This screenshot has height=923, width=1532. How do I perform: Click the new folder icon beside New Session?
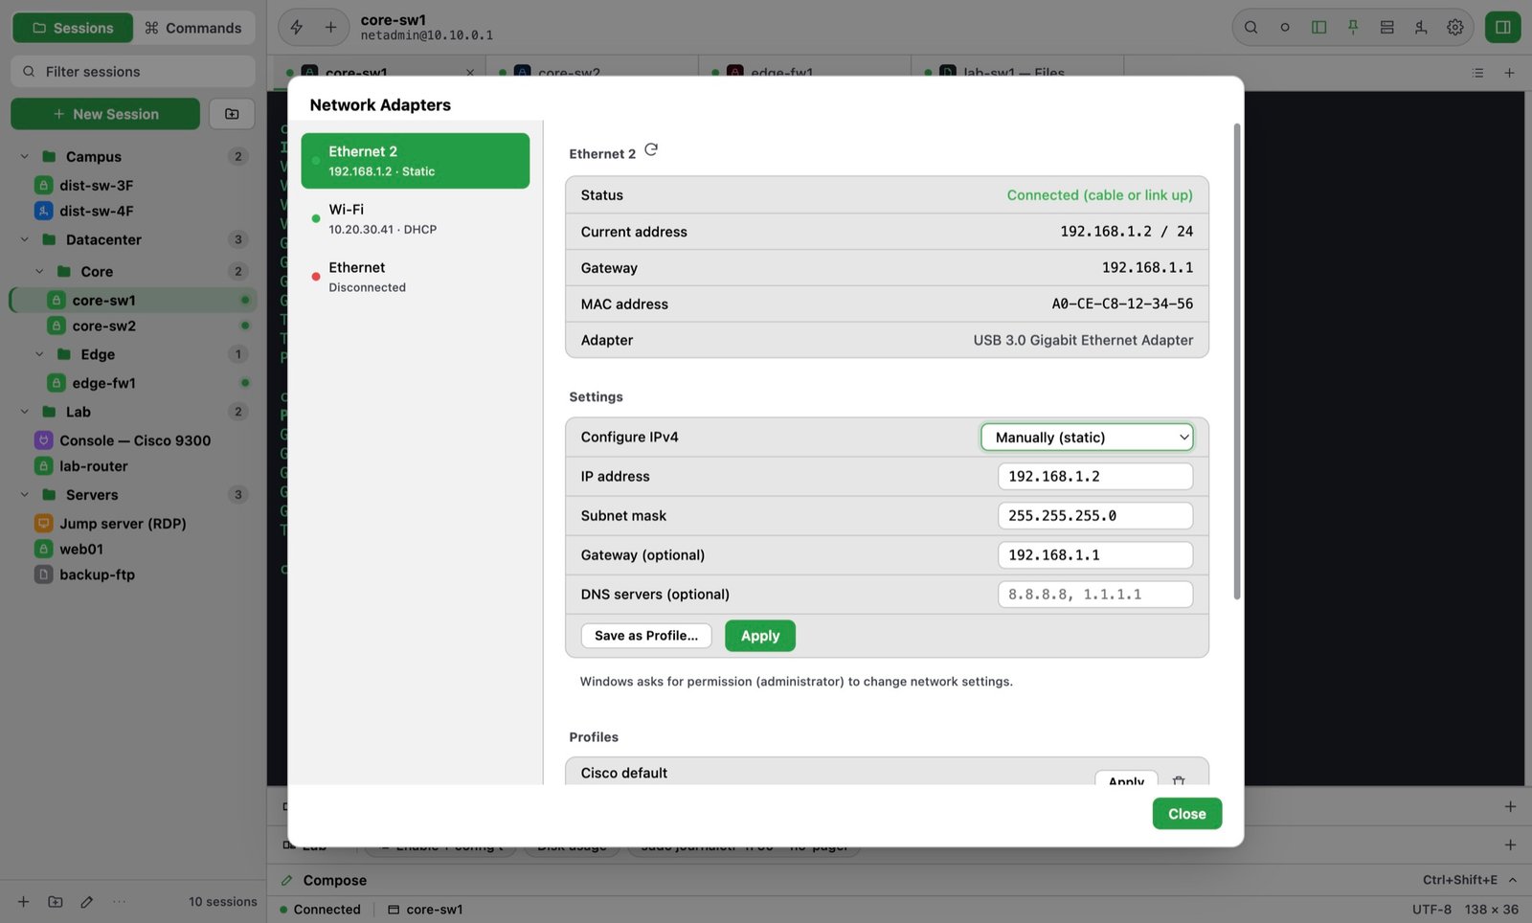[x=232, y=114]
